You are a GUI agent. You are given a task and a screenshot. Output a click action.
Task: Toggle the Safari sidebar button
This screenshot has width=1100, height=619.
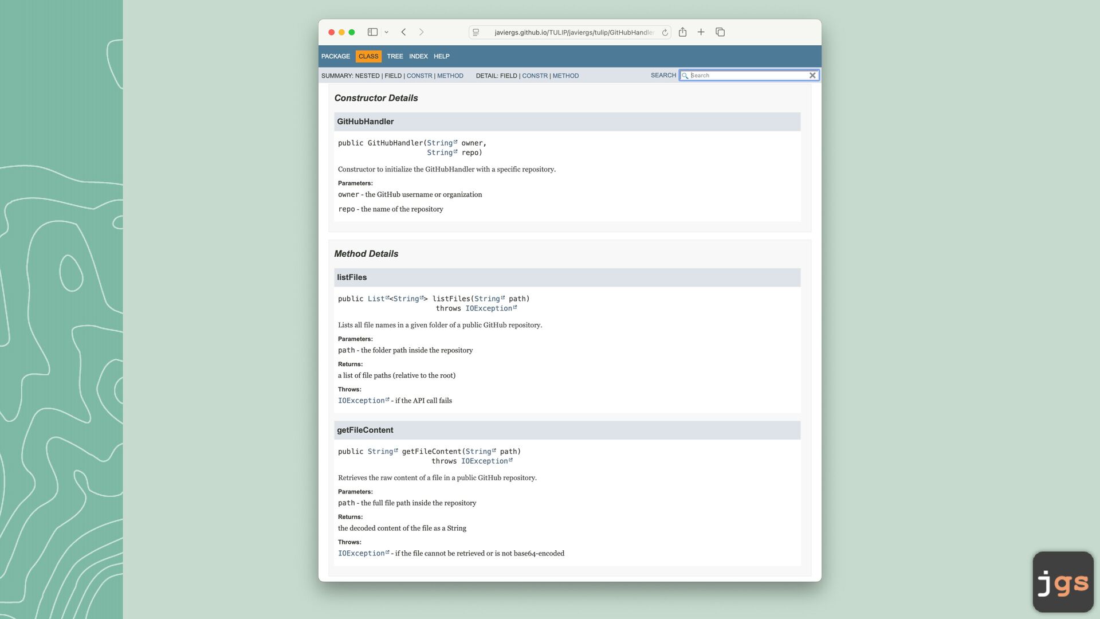click(x=372, y=32)
